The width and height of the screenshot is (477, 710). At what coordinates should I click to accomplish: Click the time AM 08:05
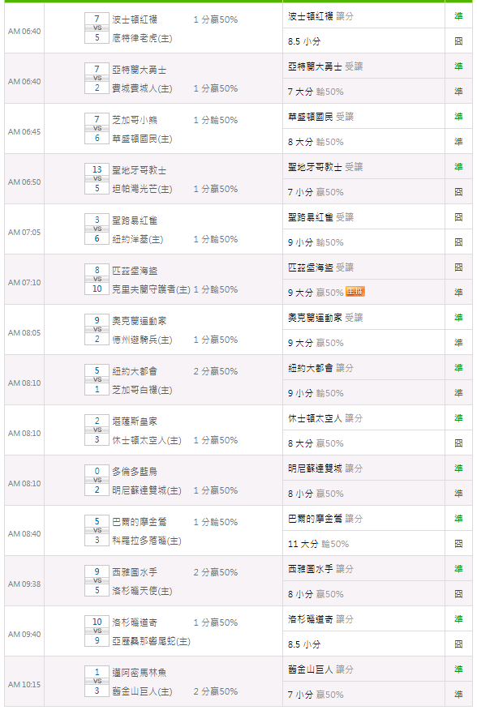24,333
